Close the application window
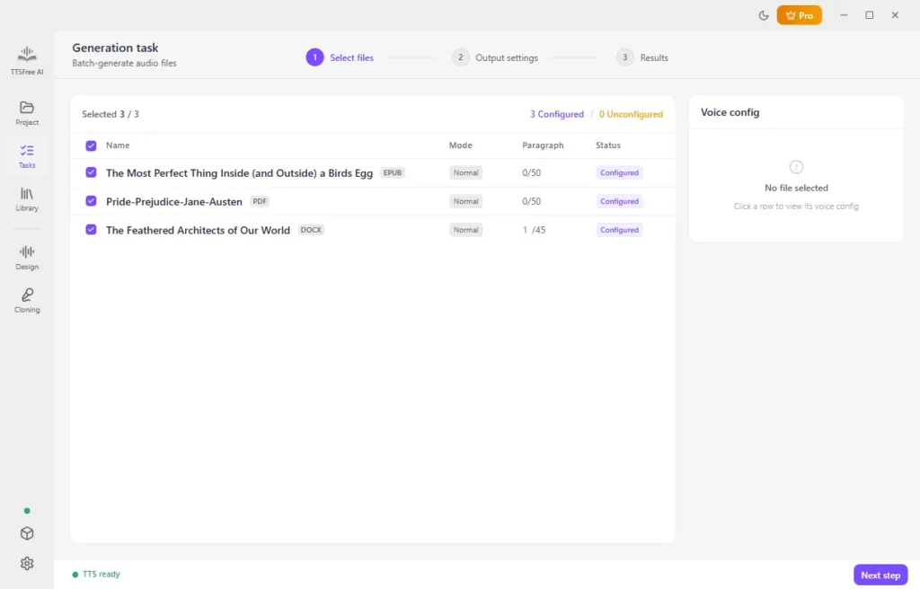This screenshot has width=920, height=589. click(895, 15)
